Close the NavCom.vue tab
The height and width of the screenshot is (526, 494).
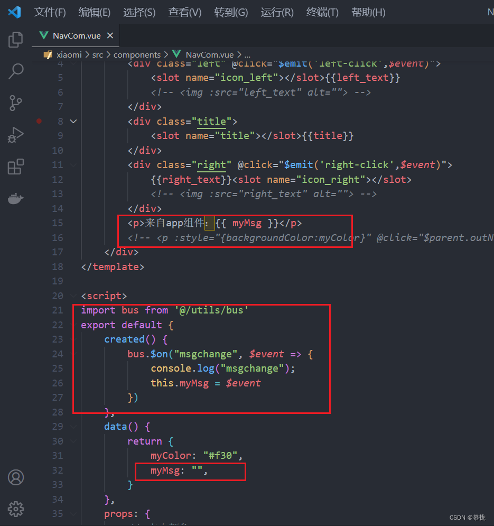pos(110,35)
